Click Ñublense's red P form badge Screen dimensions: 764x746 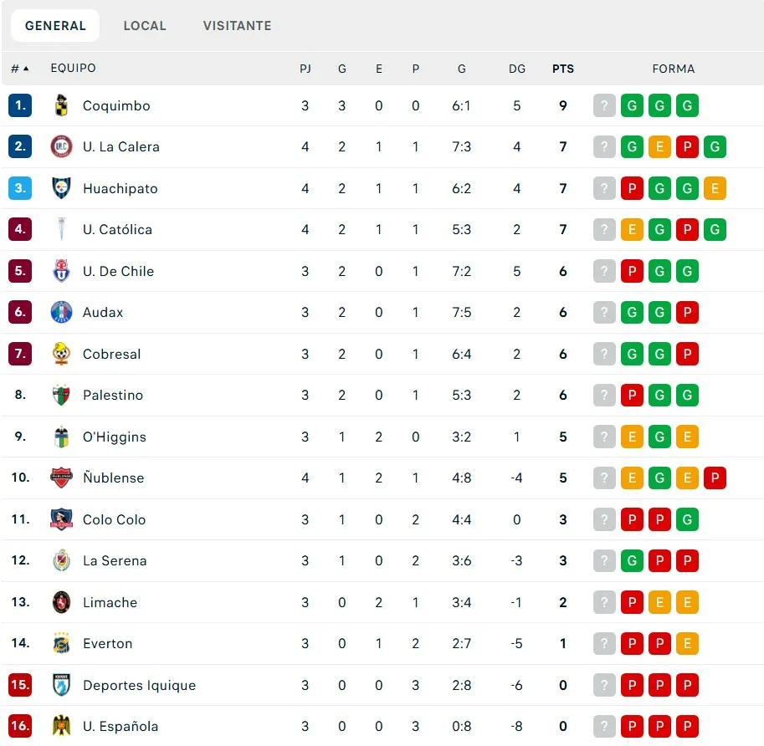click(x=715, y=478)
